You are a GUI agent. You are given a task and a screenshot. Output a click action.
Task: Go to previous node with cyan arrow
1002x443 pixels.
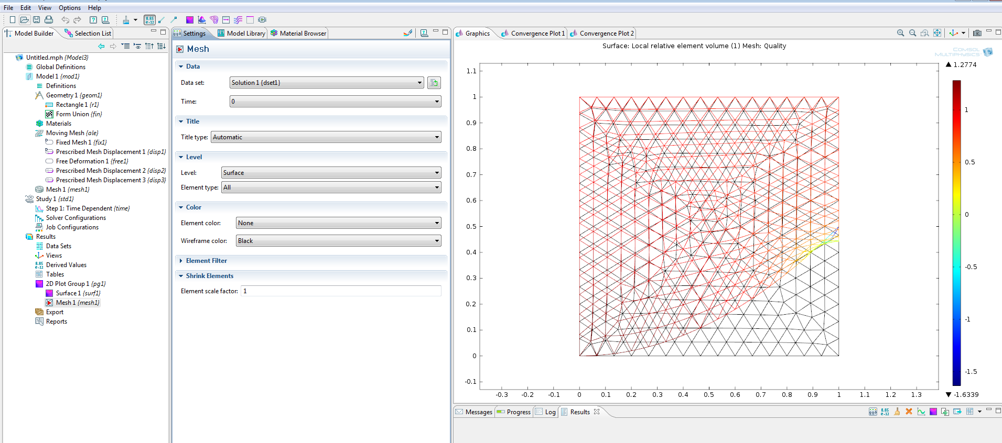click(x=101, y=46)
